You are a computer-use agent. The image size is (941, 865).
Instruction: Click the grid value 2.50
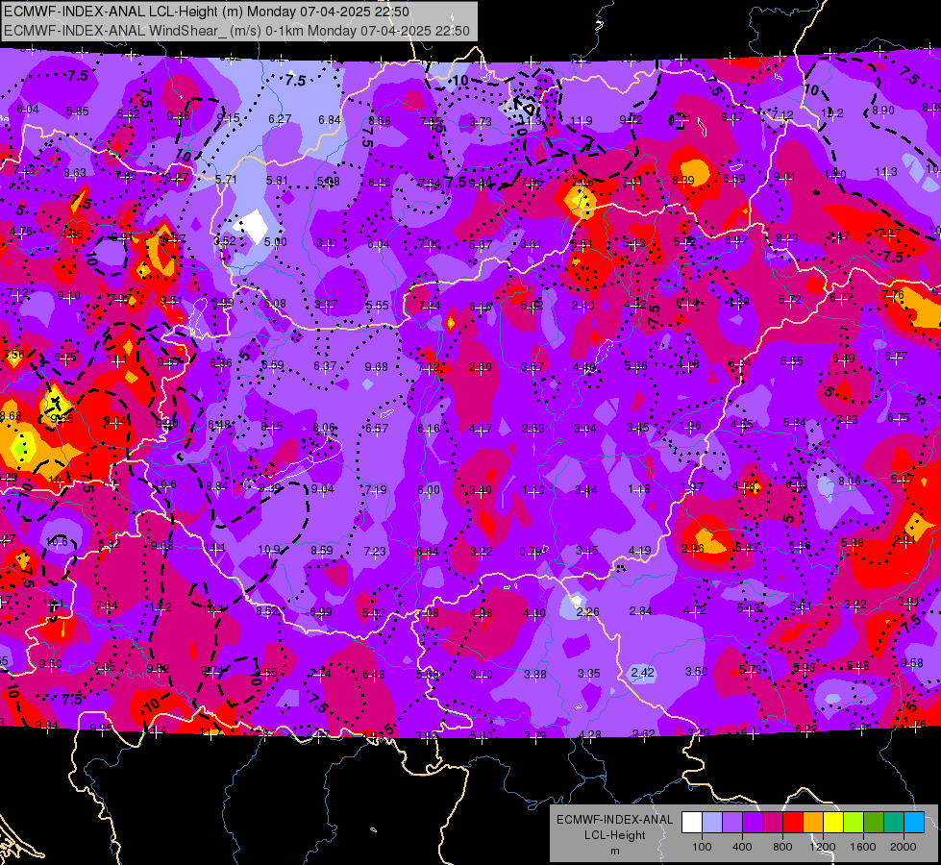tap(480, 367)
